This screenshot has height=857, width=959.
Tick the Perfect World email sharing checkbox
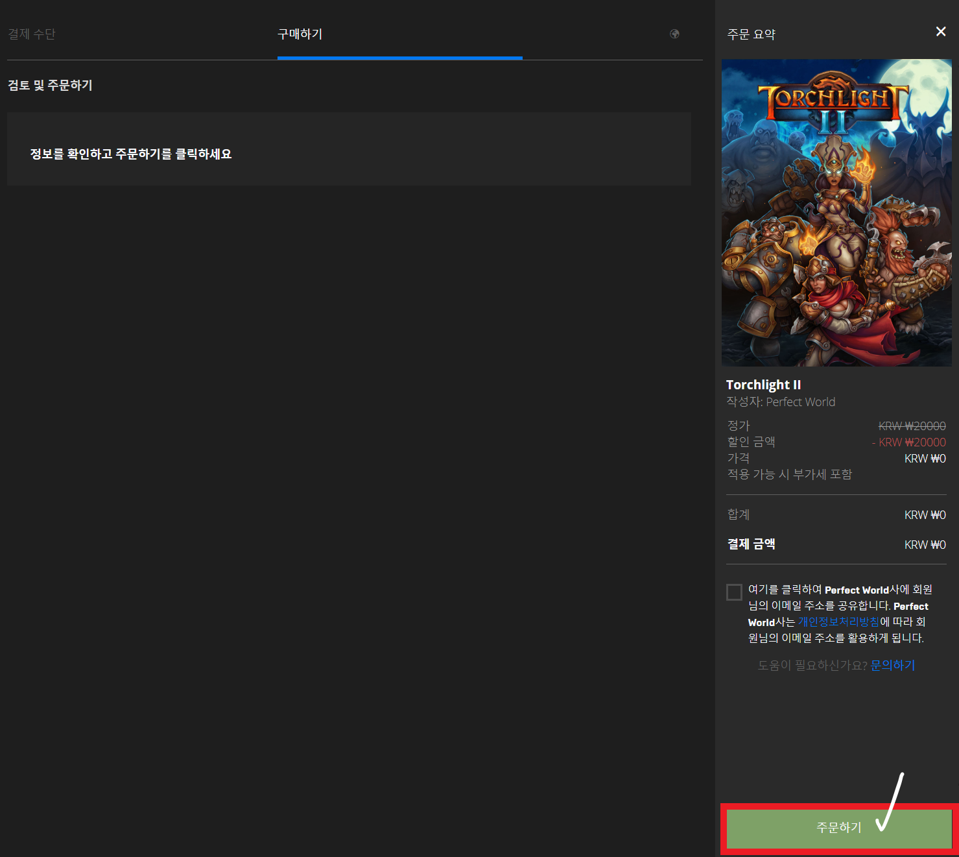pos(734,592)
